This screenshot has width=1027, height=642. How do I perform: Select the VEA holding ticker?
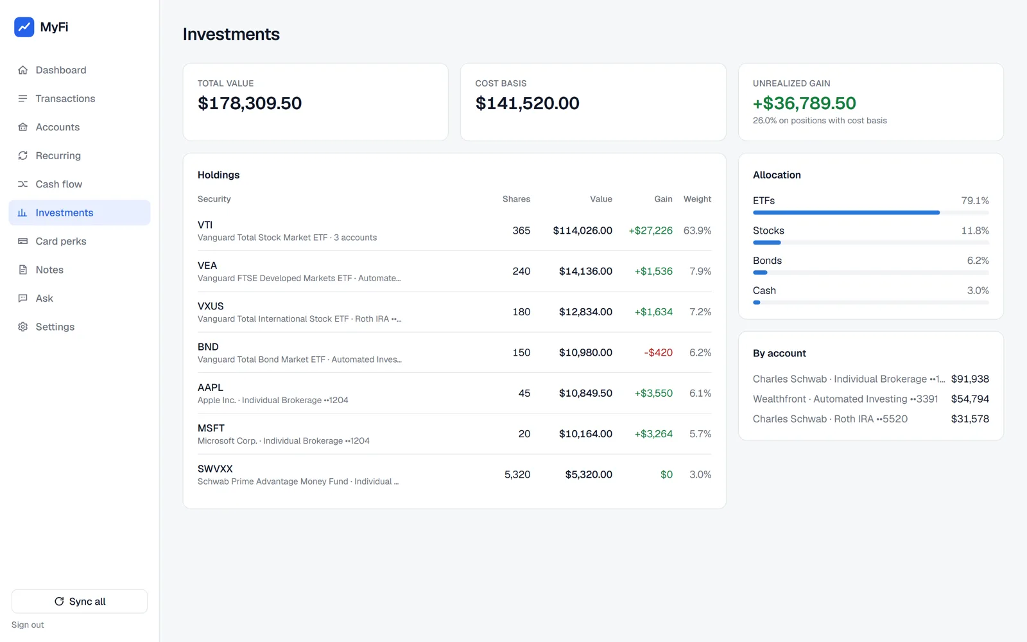[207, 266]
